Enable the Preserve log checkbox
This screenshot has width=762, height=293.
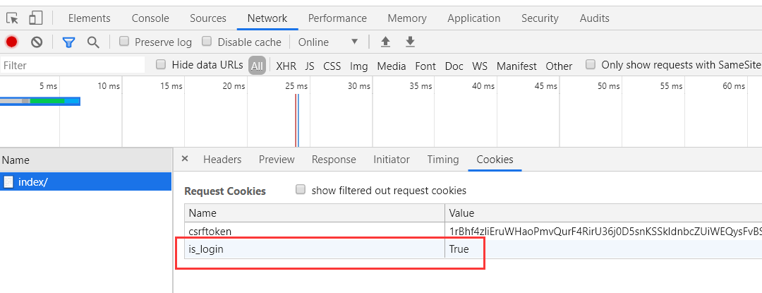tap(124, 41)
